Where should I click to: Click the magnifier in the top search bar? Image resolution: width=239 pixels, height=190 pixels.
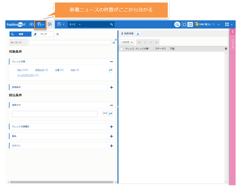(111, 24)
